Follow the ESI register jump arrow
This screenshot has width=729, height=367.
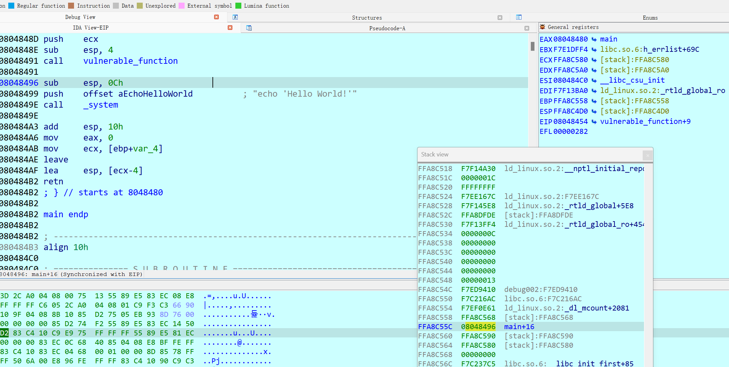click(x=594, y=81)
